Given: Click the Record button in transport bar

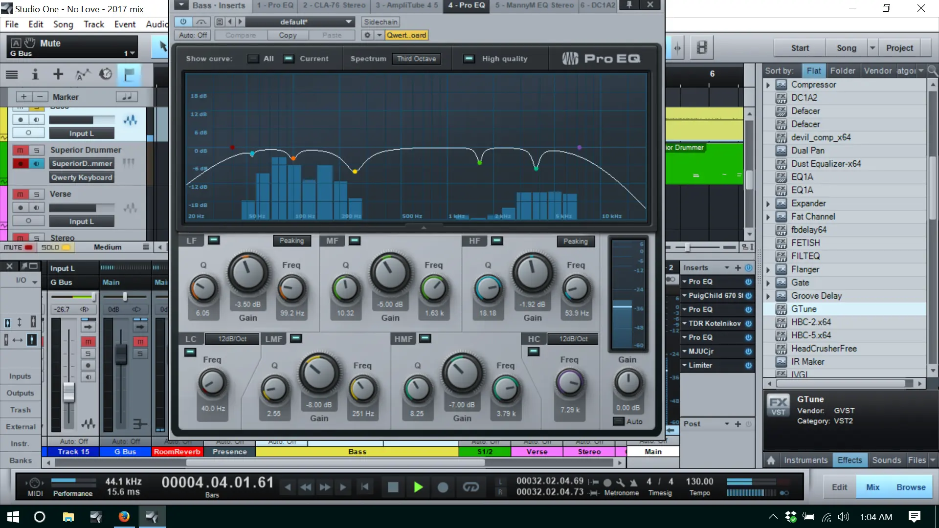Looking at the screenshot, I should 443,487.
